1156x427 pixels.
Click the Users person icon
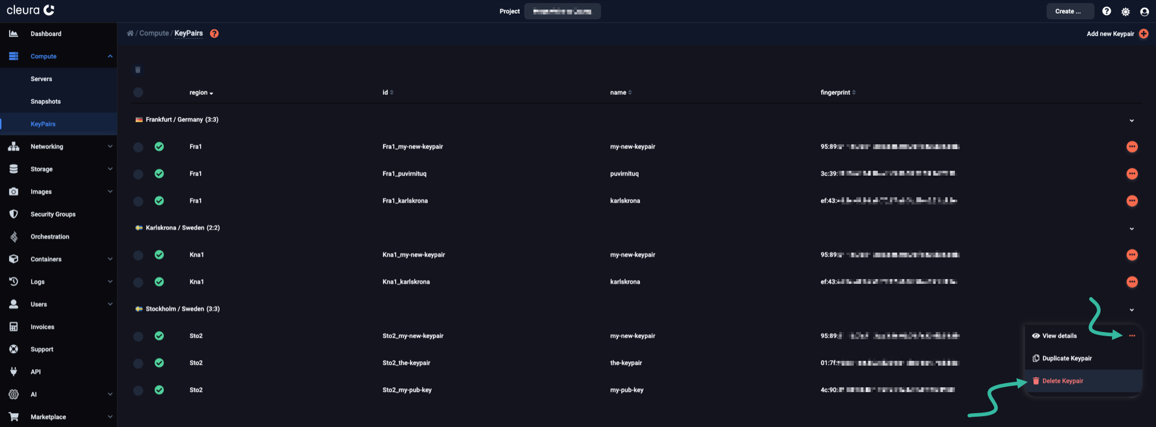[x=13, y=304]
